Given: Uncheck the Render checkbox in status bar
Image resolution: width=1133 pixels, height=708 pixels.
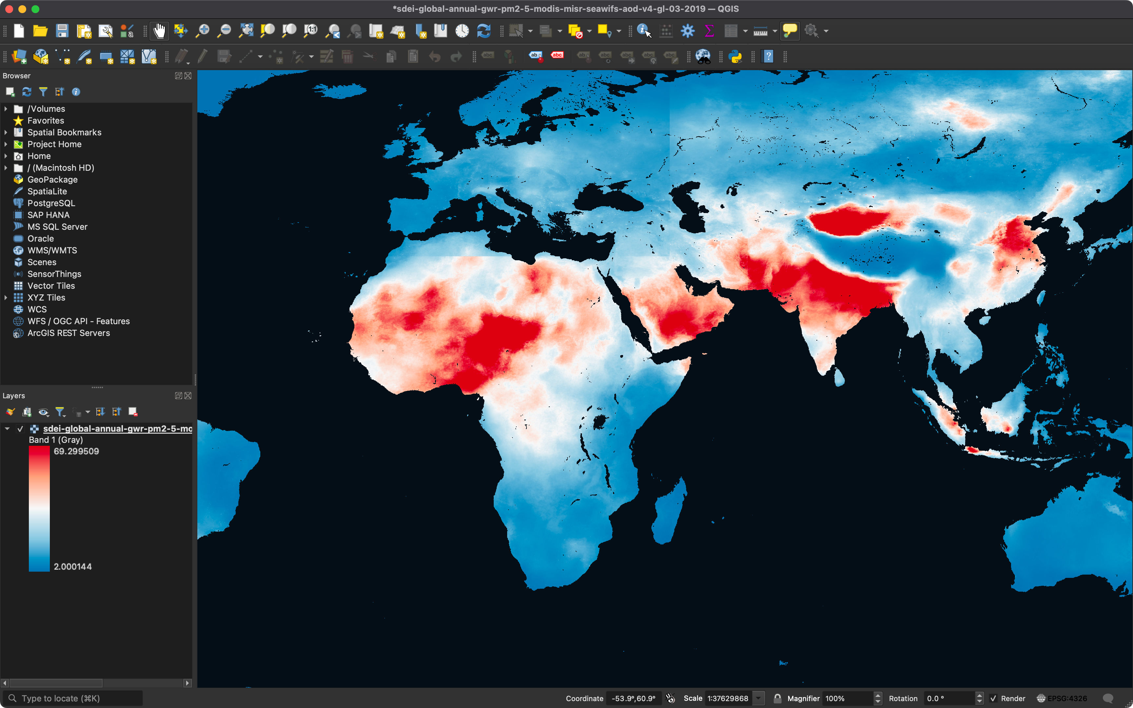Looking at the screenshot, I should pos(993,698).
